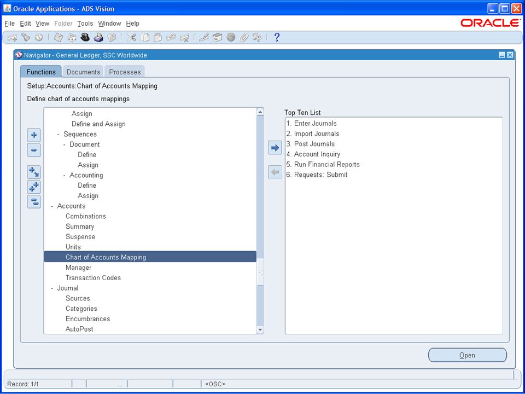Click Expand All Children plus-arrow button
The width and height of the screenshot is (525, 394).
34,172
